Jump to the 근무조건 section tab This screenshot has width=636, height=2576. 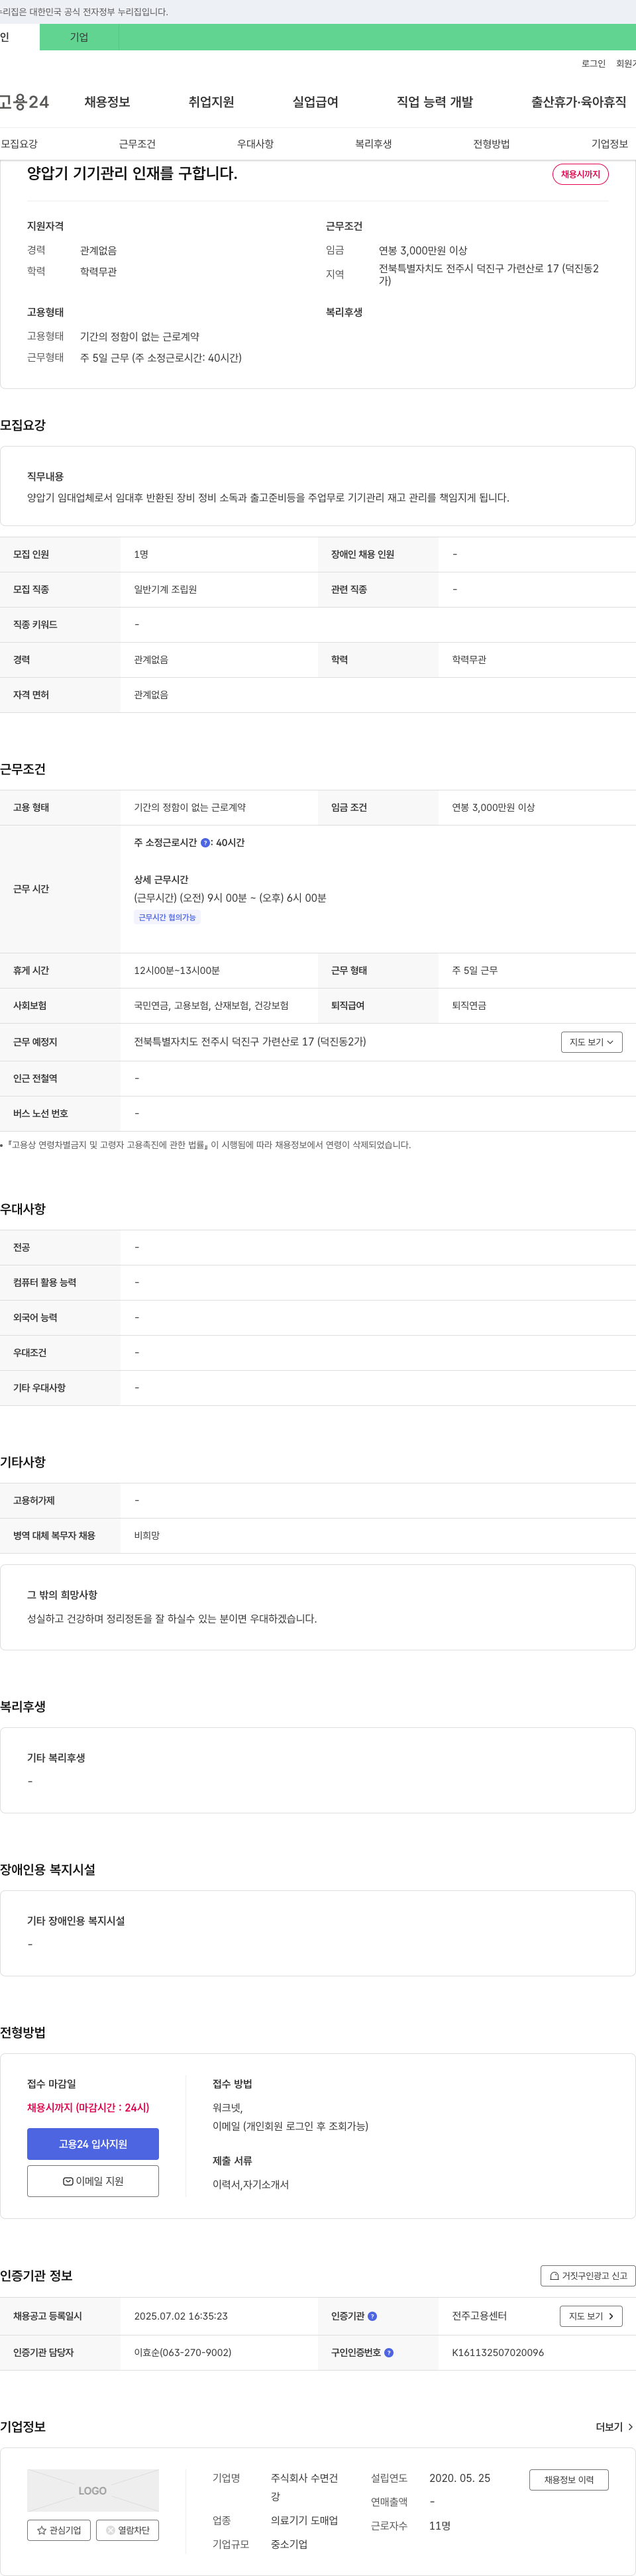[137, 144]
